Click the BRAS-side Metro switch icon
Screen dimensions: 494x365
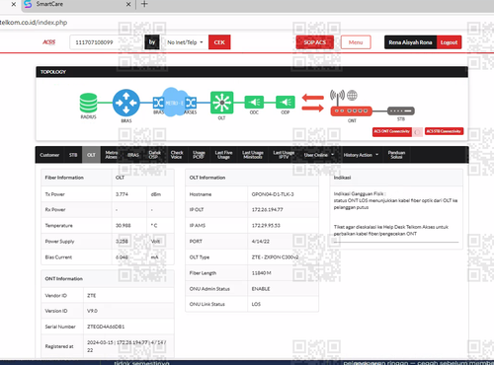[158, 103]
